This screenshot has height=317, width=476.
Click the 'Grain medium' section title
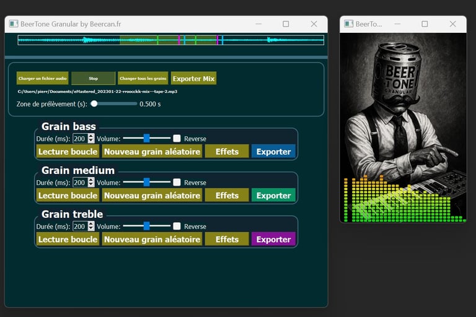[x=78, y=170]
